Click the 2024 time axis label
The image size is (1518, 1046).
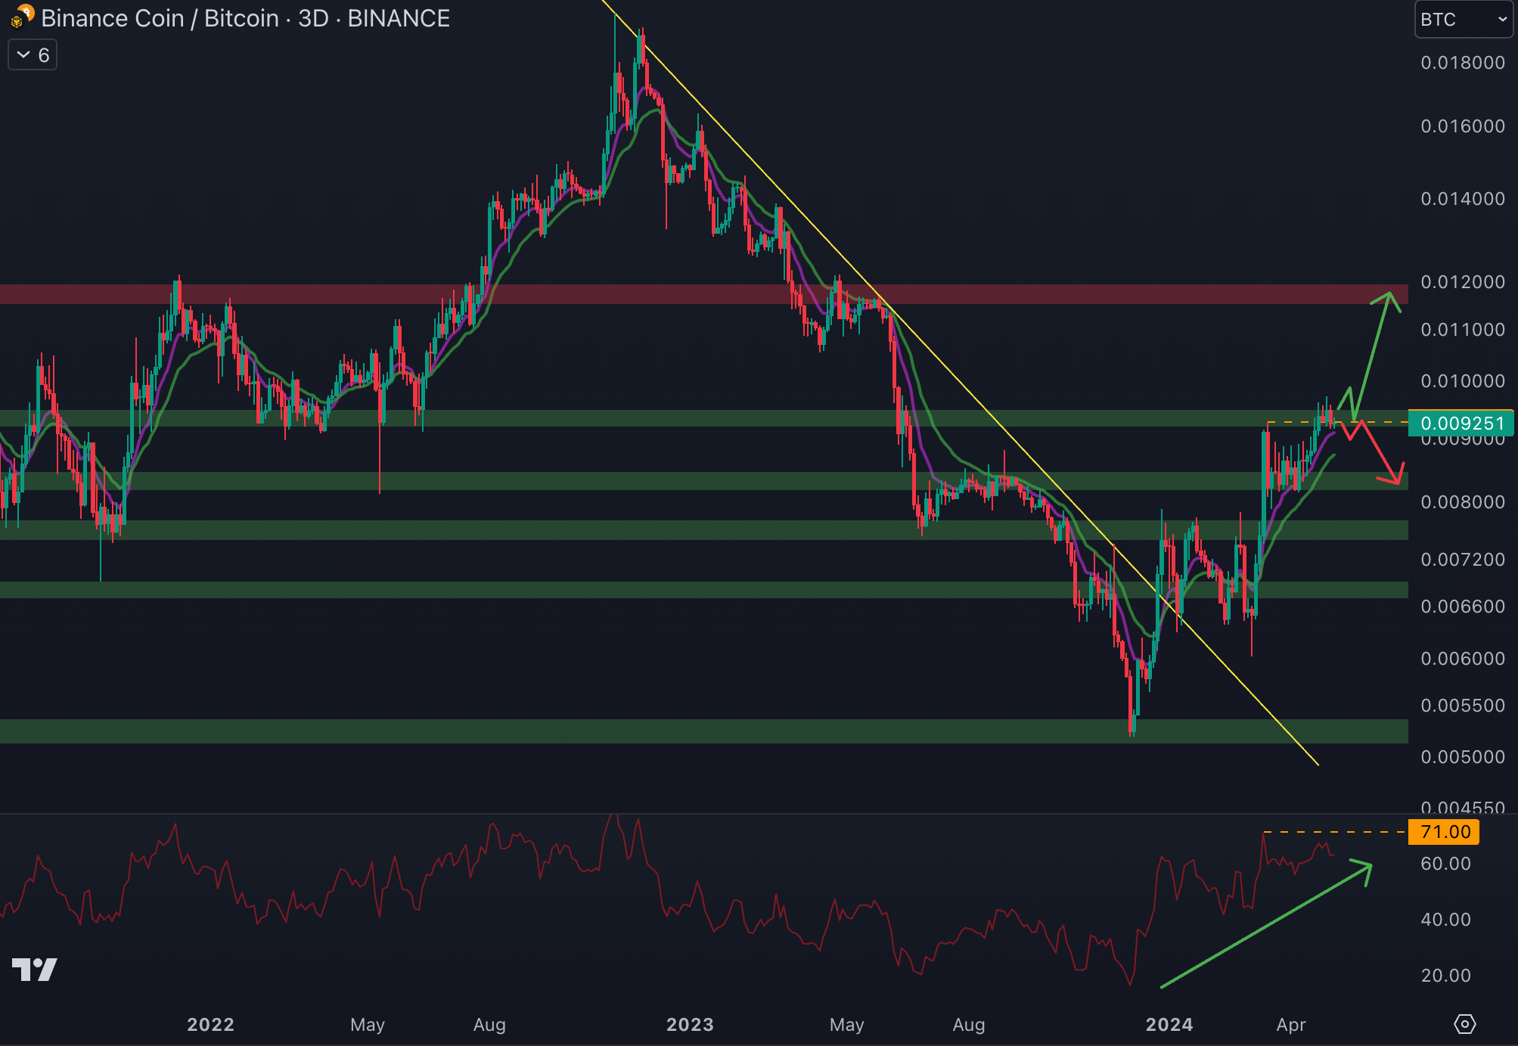1169,1024
